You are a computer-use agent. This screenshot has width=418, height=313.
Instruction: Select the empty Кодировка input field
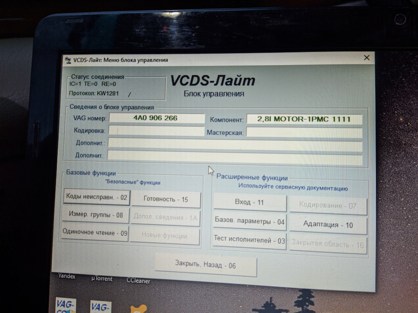pyautogui.click(x=157, y=130)
